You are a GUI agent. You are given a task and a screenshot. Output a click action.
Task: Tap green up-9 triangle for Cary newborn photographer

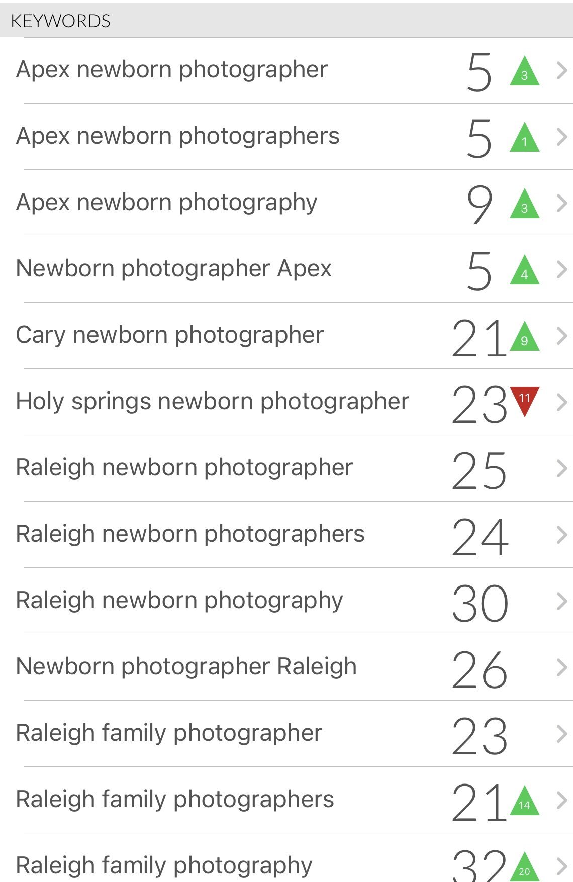(524, 338)
